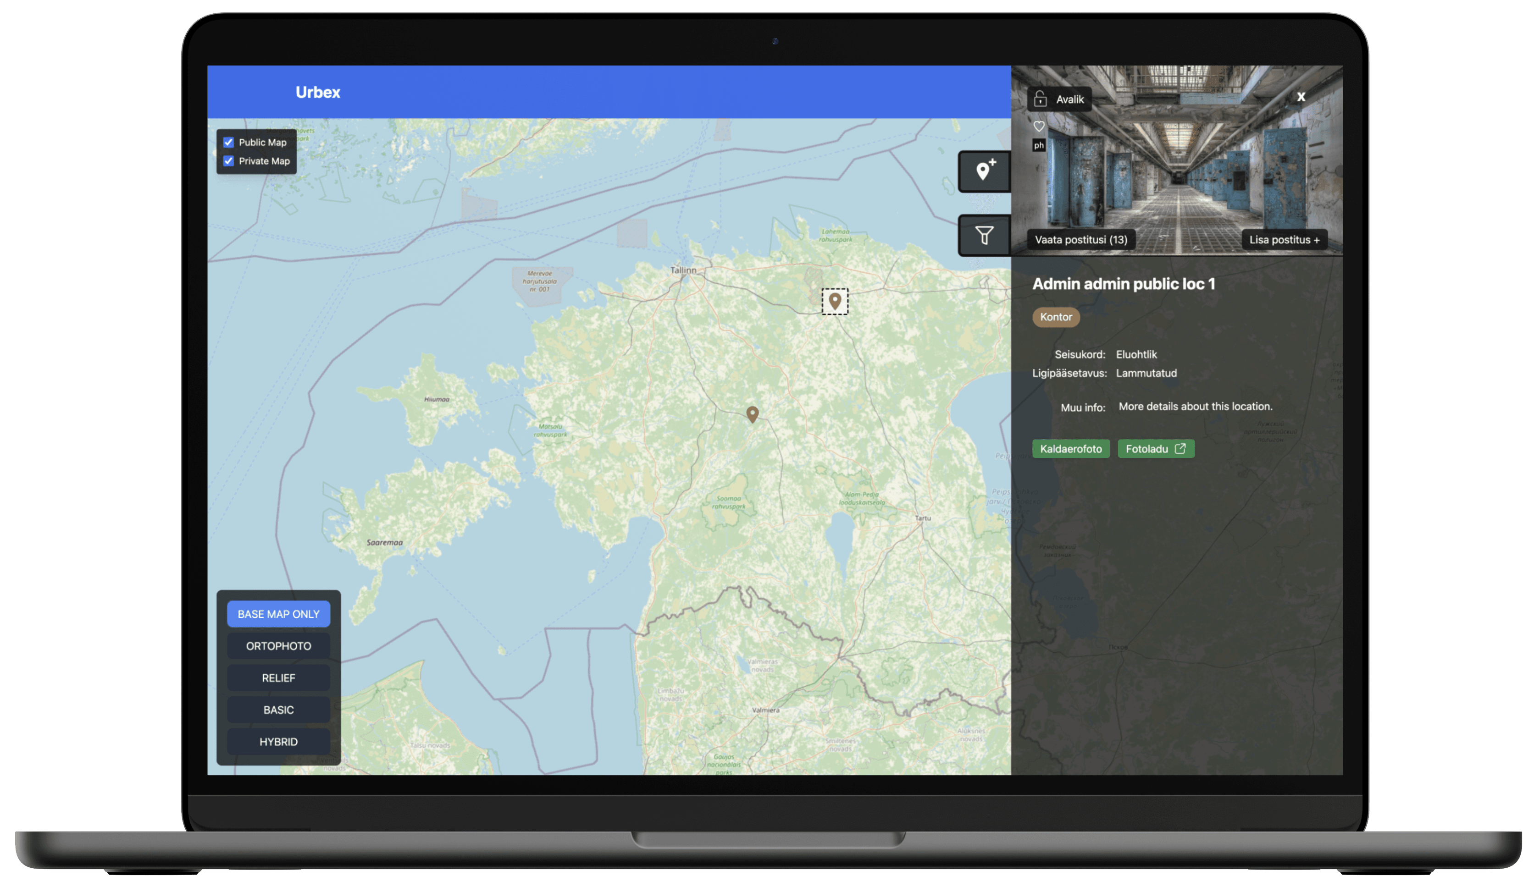1534x887 pixels.
Task: Click the Fotoladu external link icon
Action: coord(1180,449)
